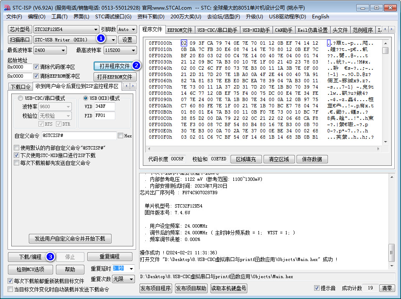The image size is (401, 299).
Task: Click 清空区域 button
Action: [279, 159]
